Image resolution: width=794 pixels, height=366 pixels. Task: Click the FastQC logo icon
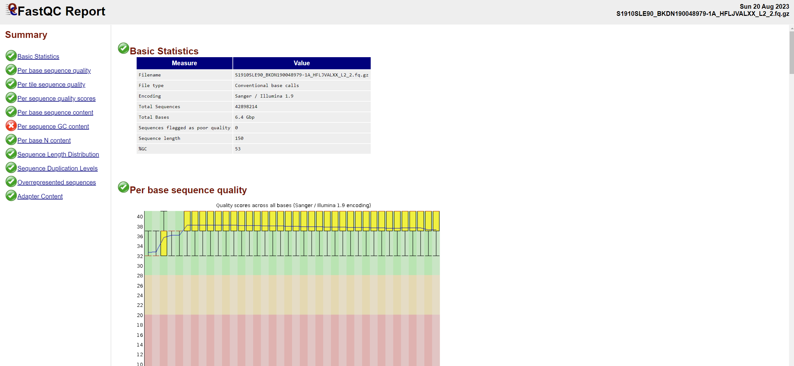(11, 9)
